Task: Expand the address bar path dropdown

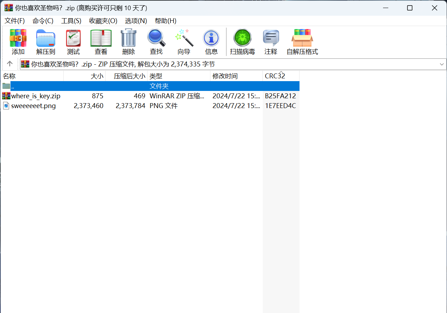Action: tap(442, 64)
